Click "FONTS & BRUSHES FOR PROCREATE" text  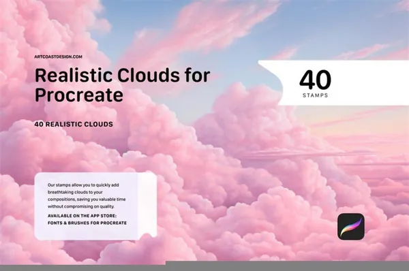coord(87,223)
